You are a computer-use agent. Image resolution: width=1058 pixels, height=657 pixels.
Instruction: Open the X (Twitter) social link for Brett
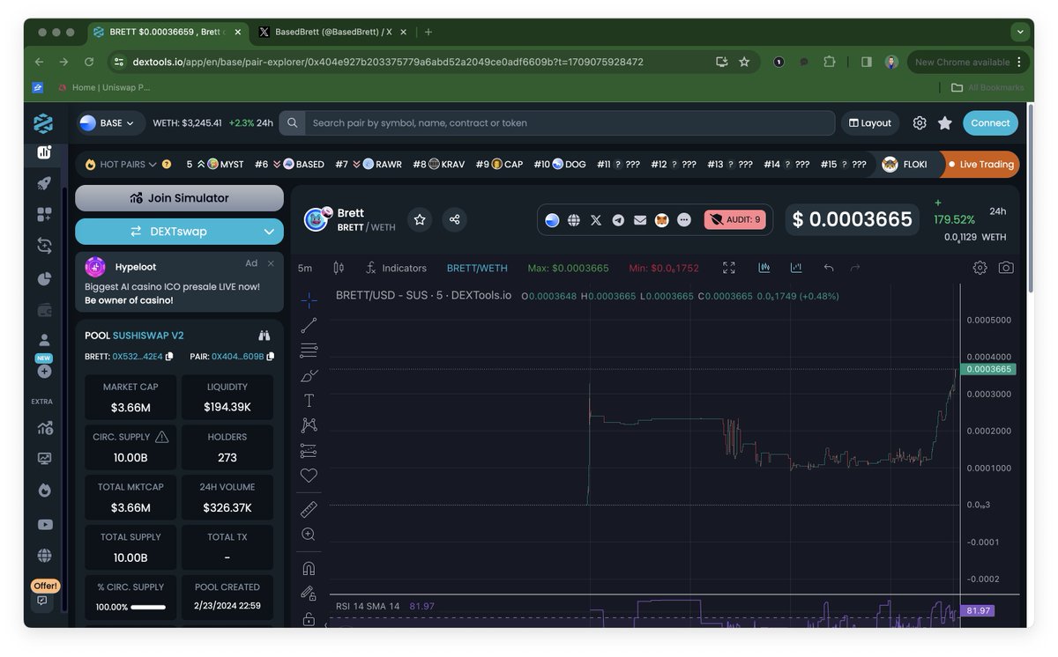pyautogui.click(x=596, y=220)
